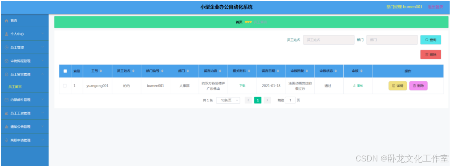
Task: Click the 前往 page number input
Action: click(290, 100)
